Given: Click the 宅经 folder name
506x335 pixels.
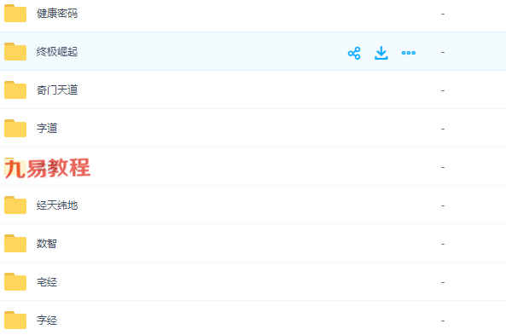Looking at the screenshot, I should click(47, 282).
